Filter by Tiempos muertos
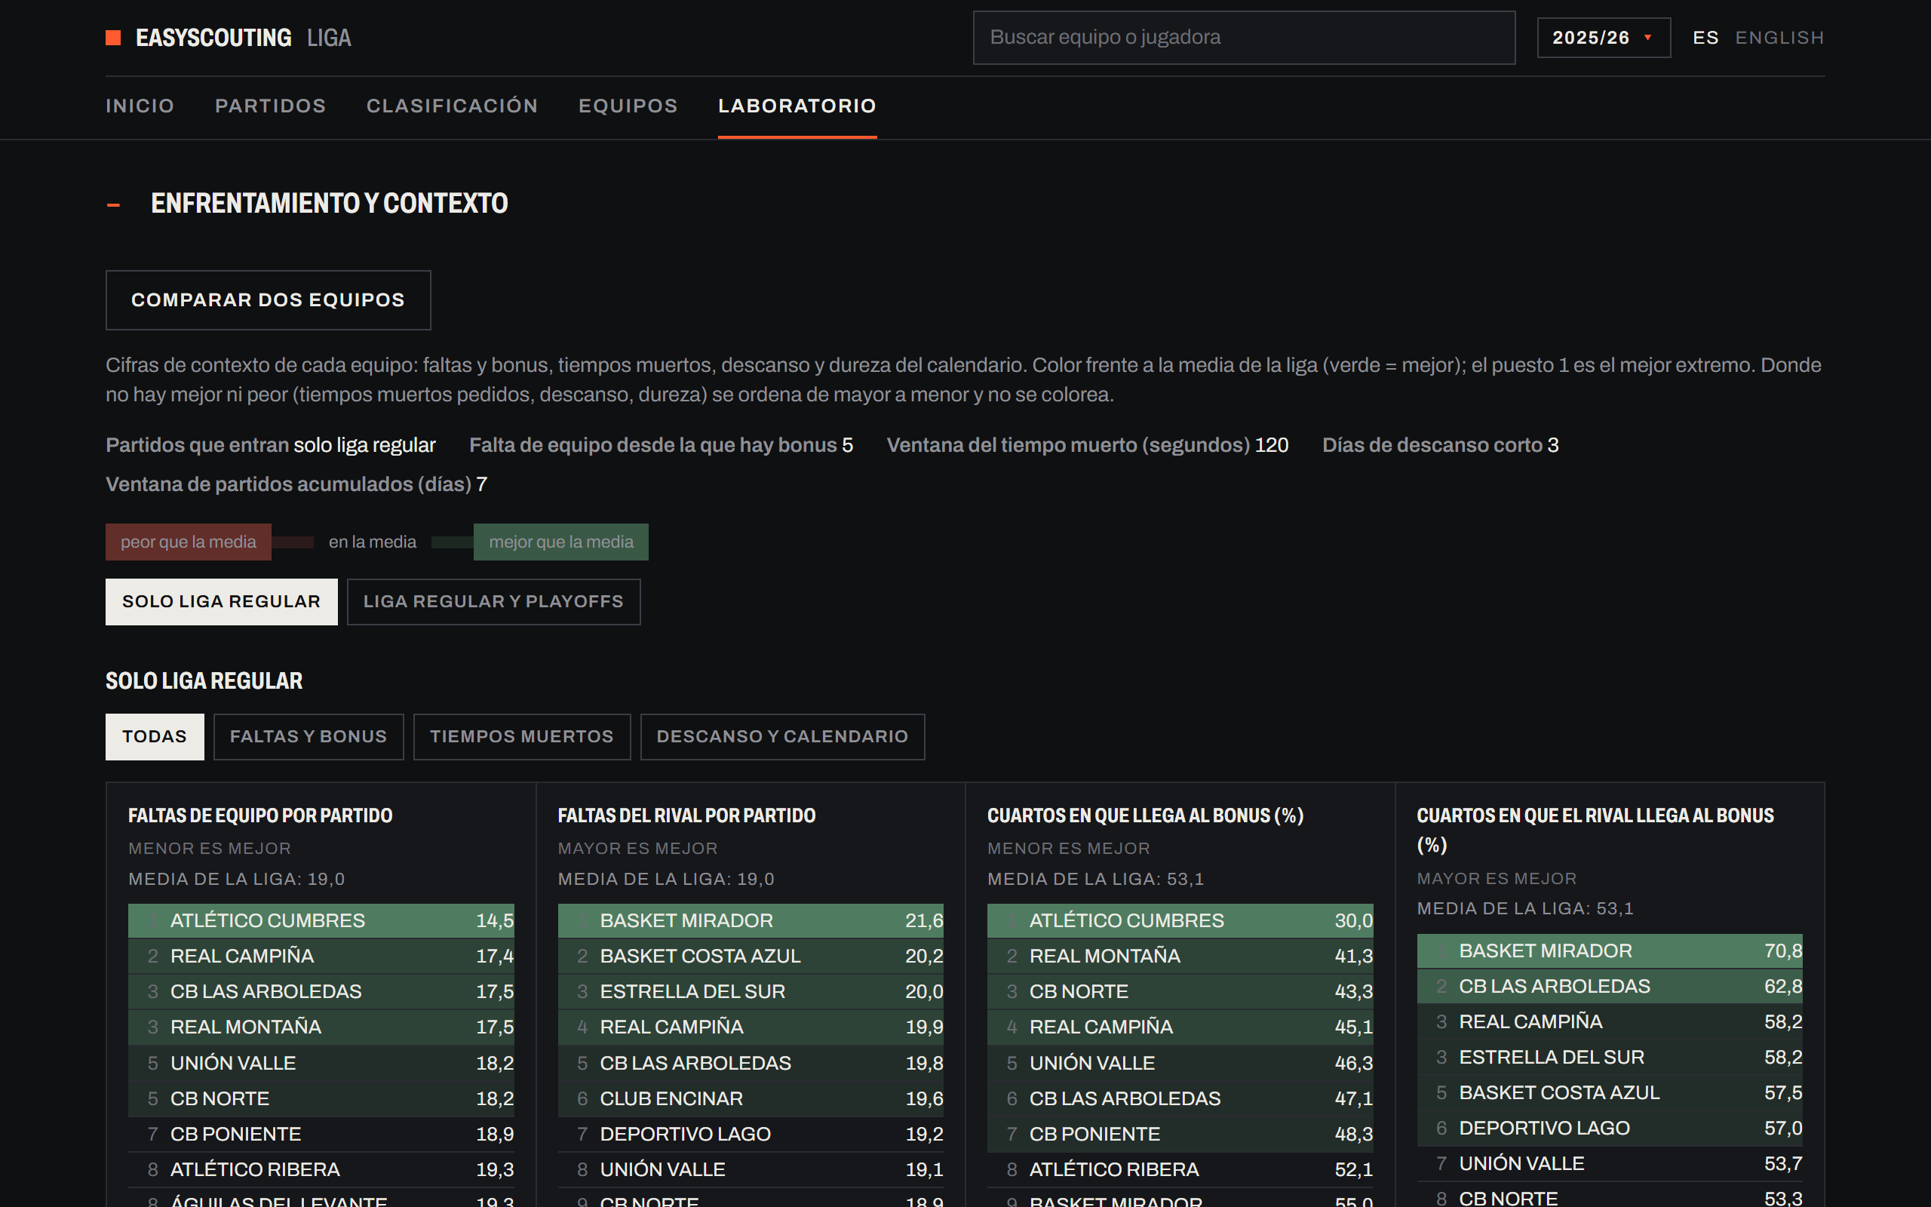1931x1207 pixels. pyautogui.click(x=522, y=737)
